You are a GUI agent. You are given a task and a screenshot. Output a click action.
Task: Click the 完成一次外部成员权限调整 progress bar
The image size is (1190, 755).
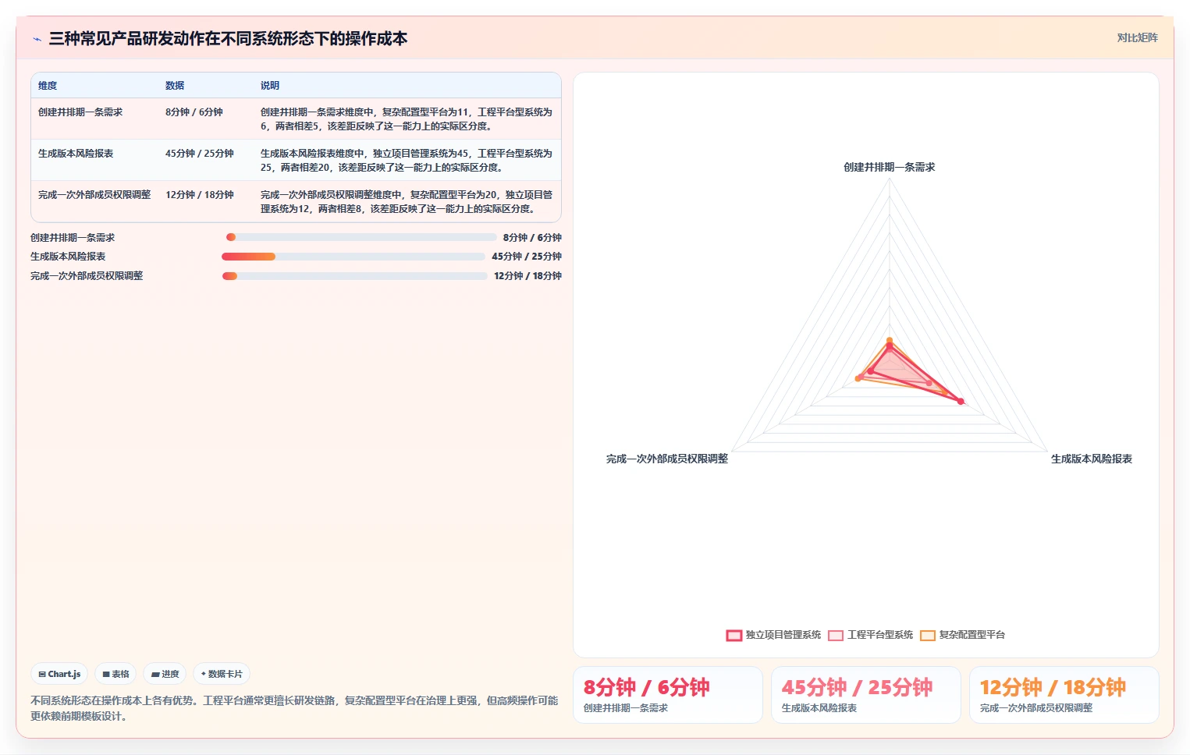(x=355, y=276)
